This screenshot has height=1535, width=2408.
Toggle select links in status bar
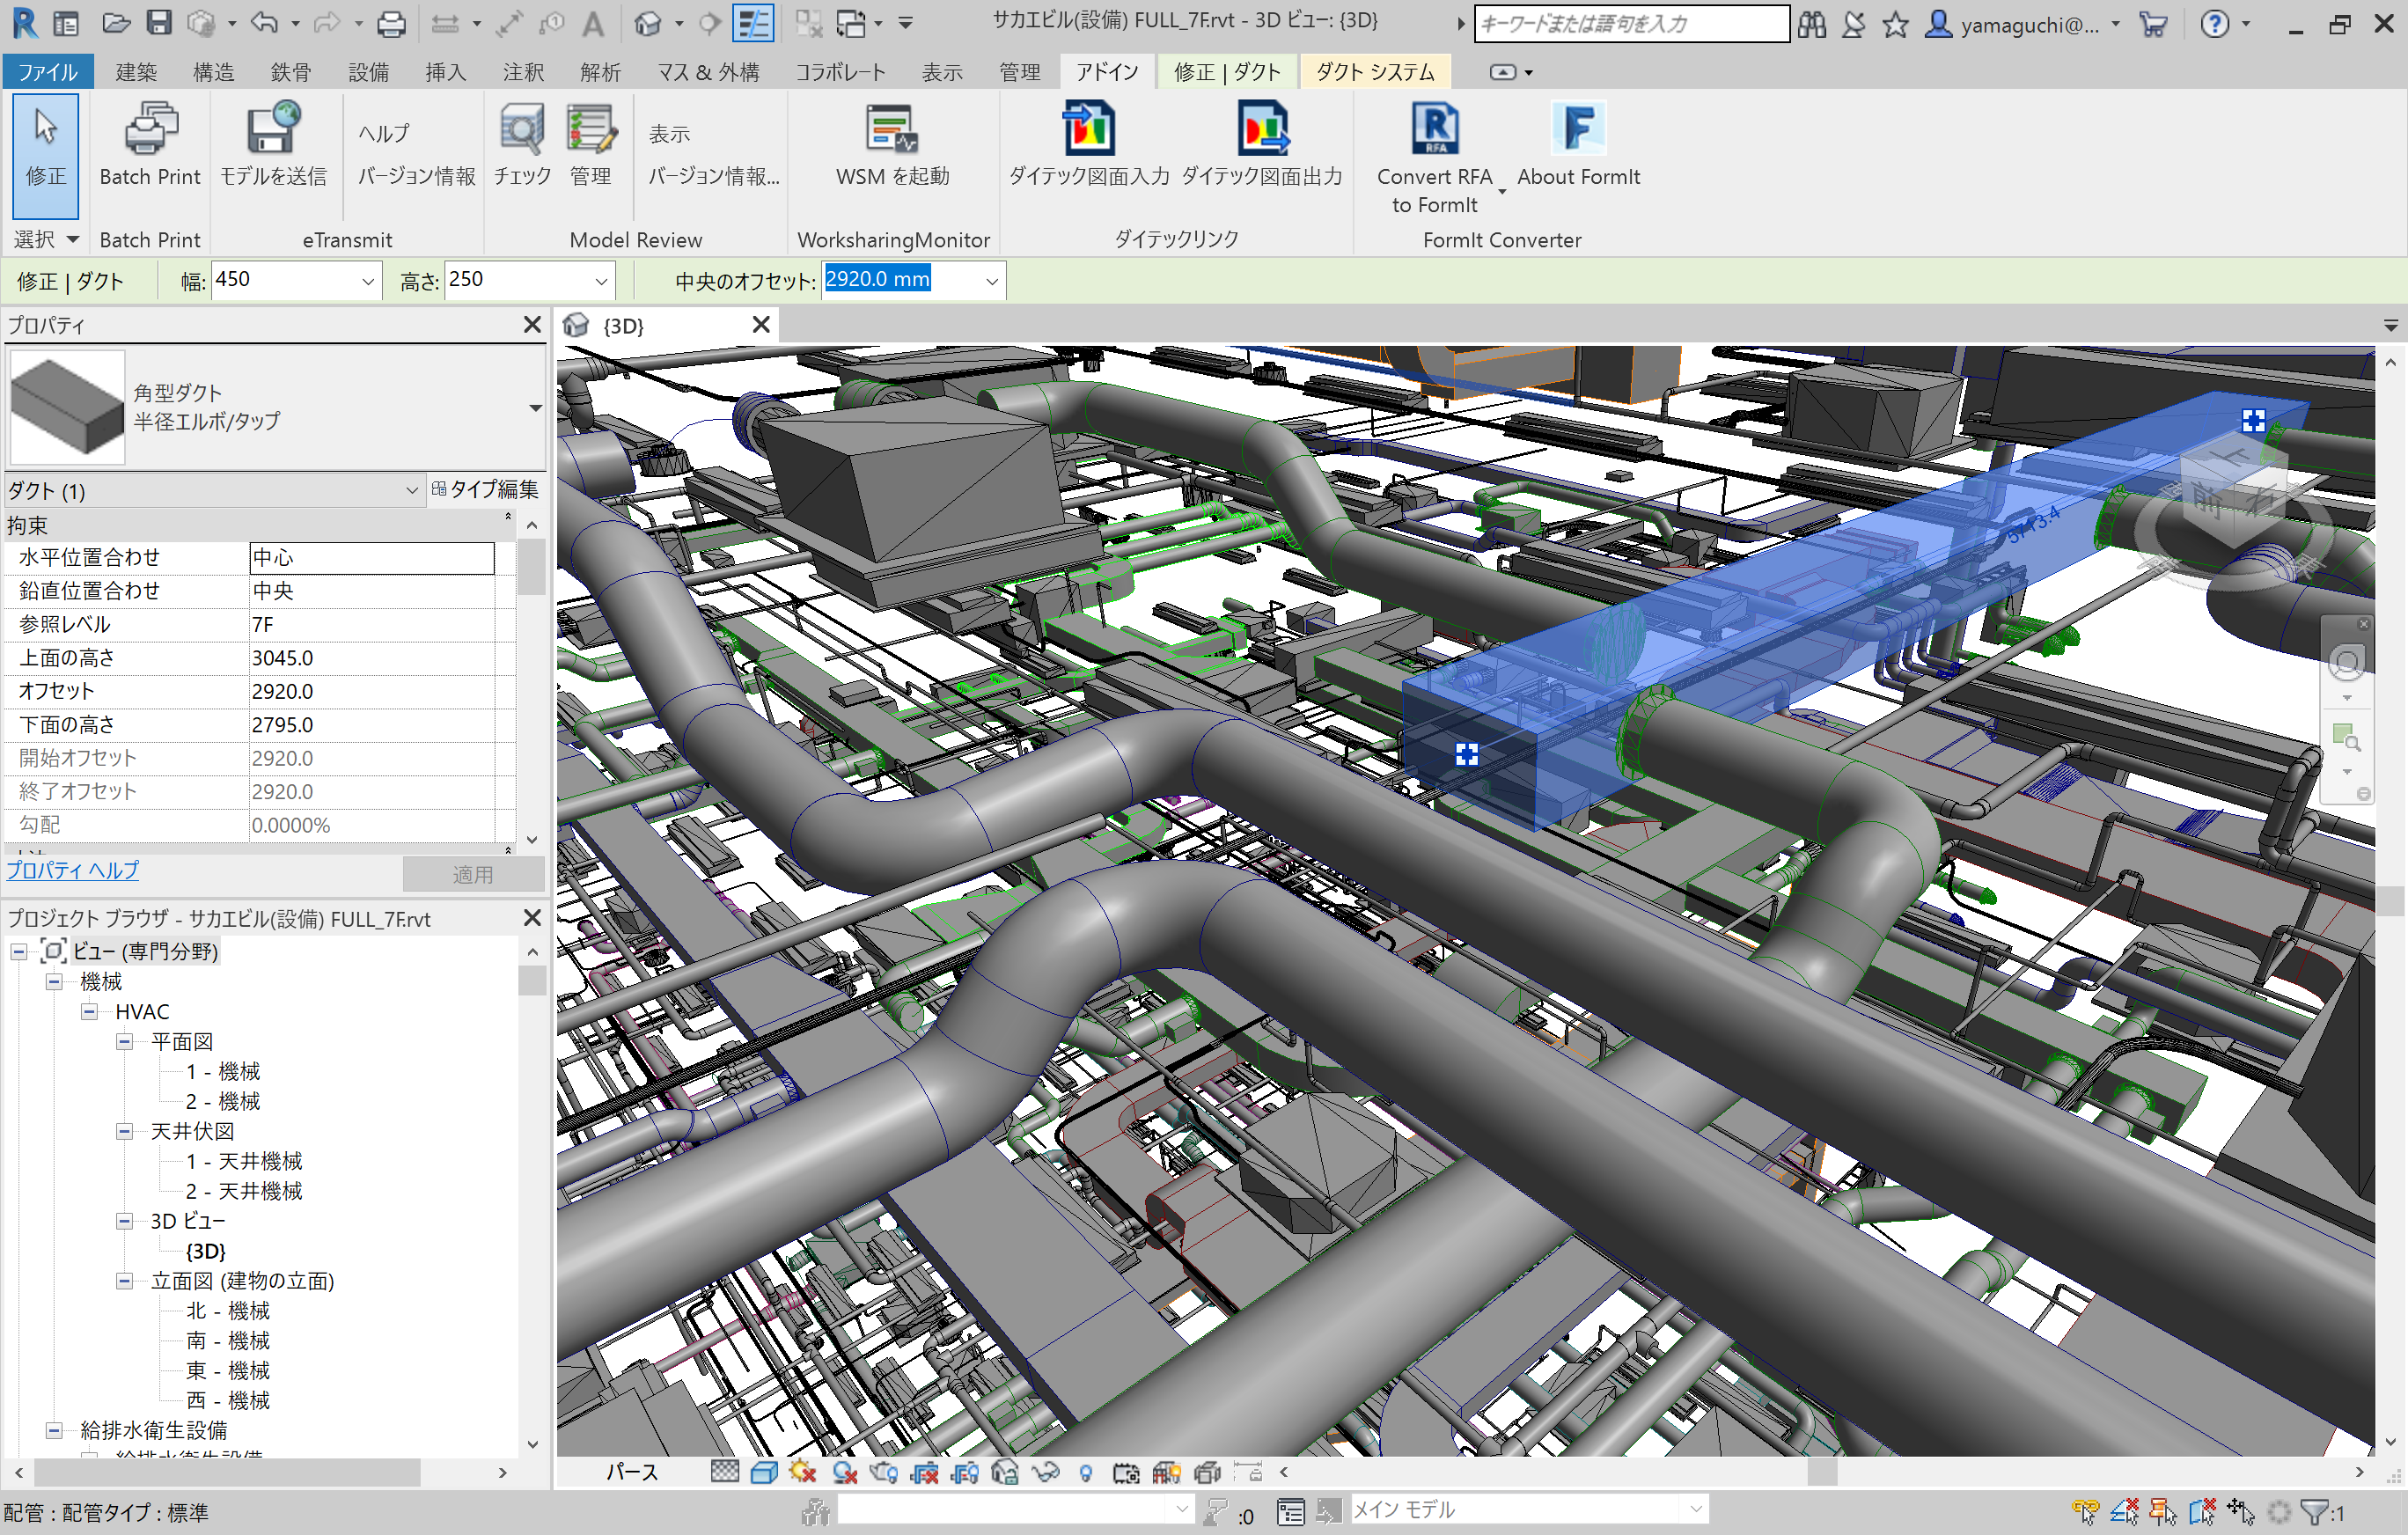point(2085,1512)
